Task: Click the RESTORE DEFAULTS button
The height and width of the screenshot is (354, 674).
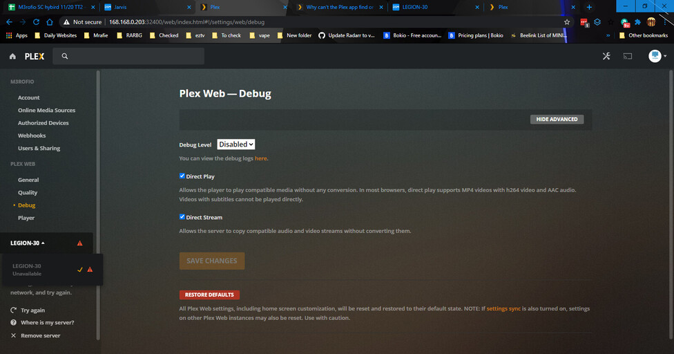Action: [x=209, y=295]
